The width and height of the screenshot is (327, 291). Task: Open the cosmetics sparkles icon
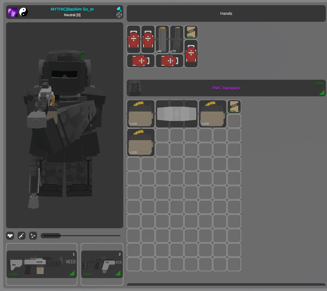[x=33, y=236]
